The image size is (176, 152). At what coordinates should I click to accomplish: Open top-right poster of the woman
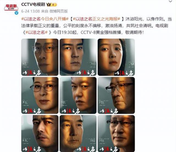tap(116, 57)
